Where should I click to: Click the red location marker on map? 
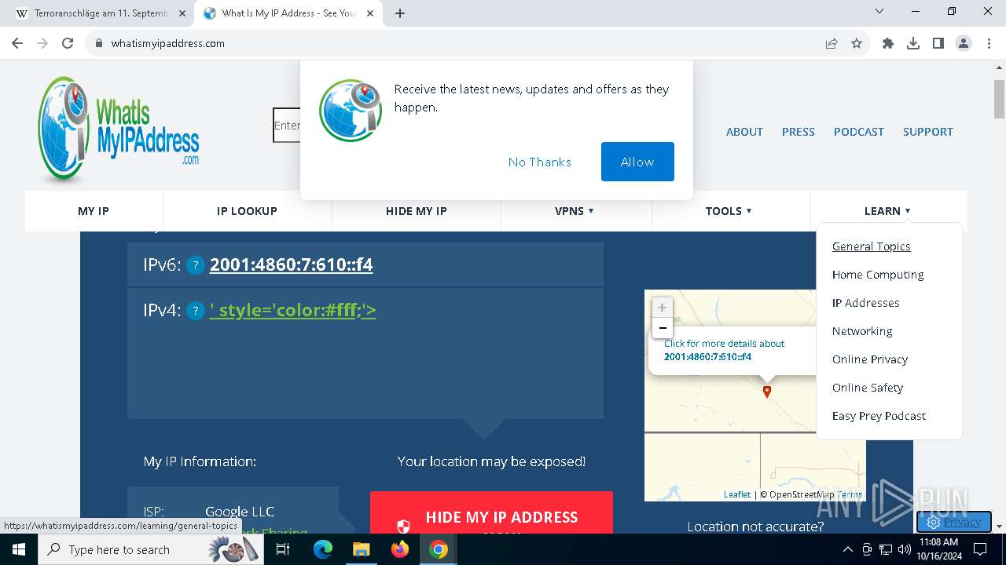coord(767,391)
